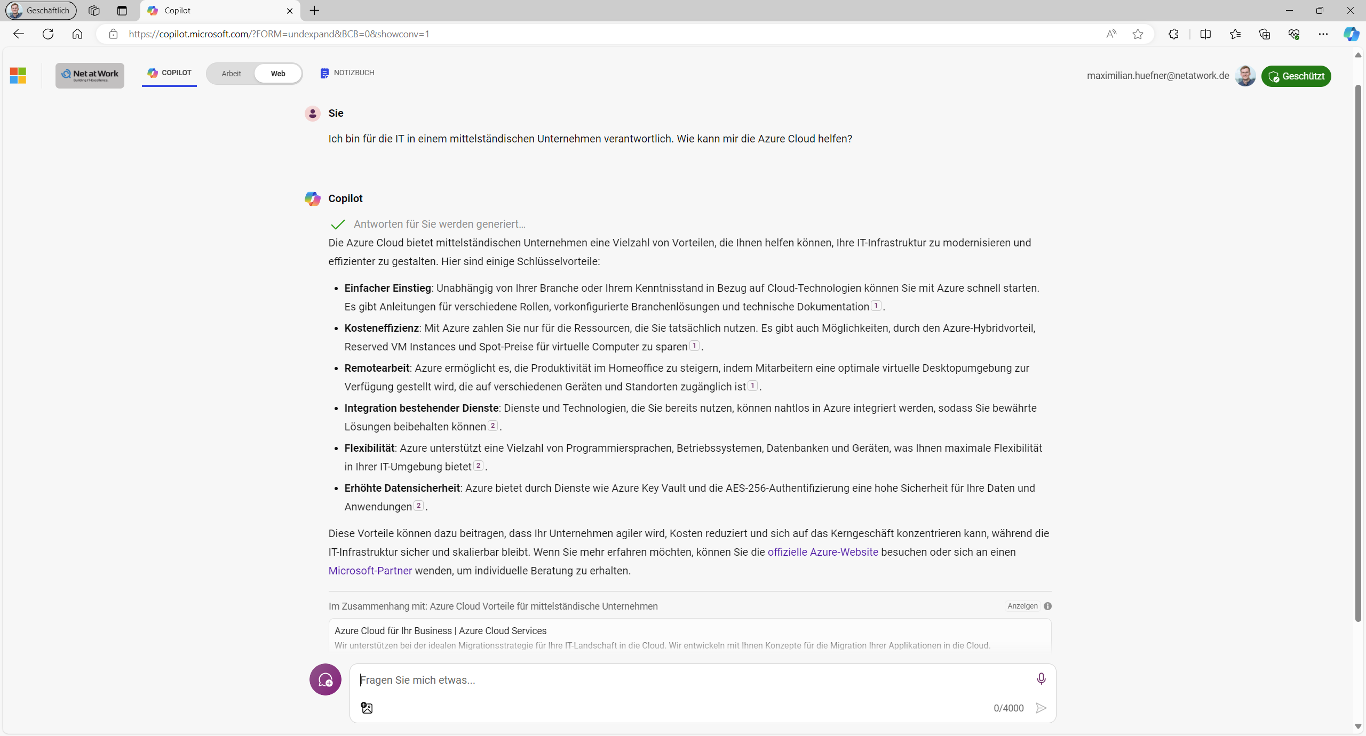1366x736 pixels.
Task: Show info about related search
Action: [1048, 606]
